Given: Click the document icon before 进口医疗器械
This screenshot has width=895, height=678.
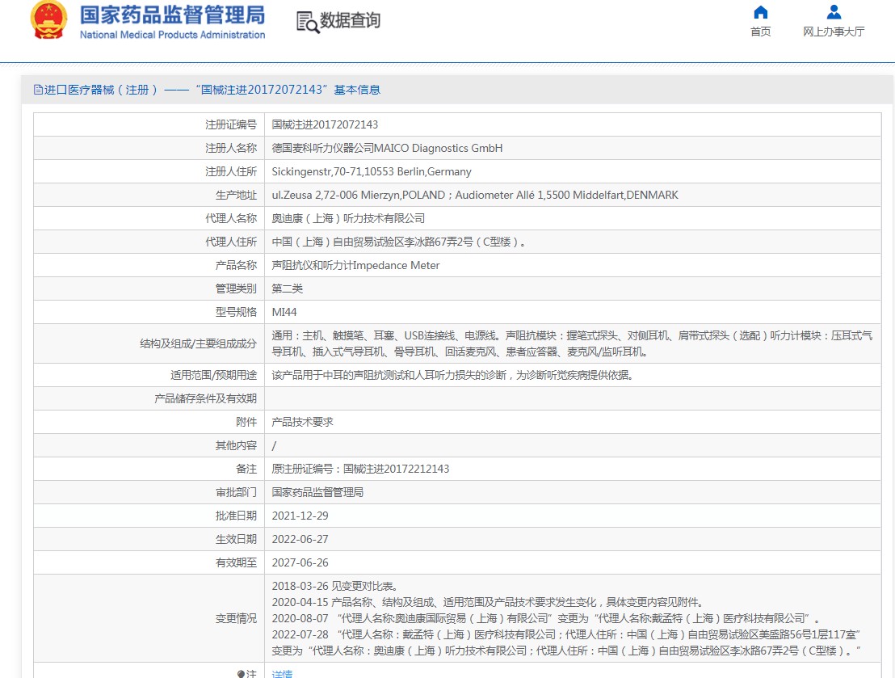Looking at the screenshot, I should click(x=38, y=90).
